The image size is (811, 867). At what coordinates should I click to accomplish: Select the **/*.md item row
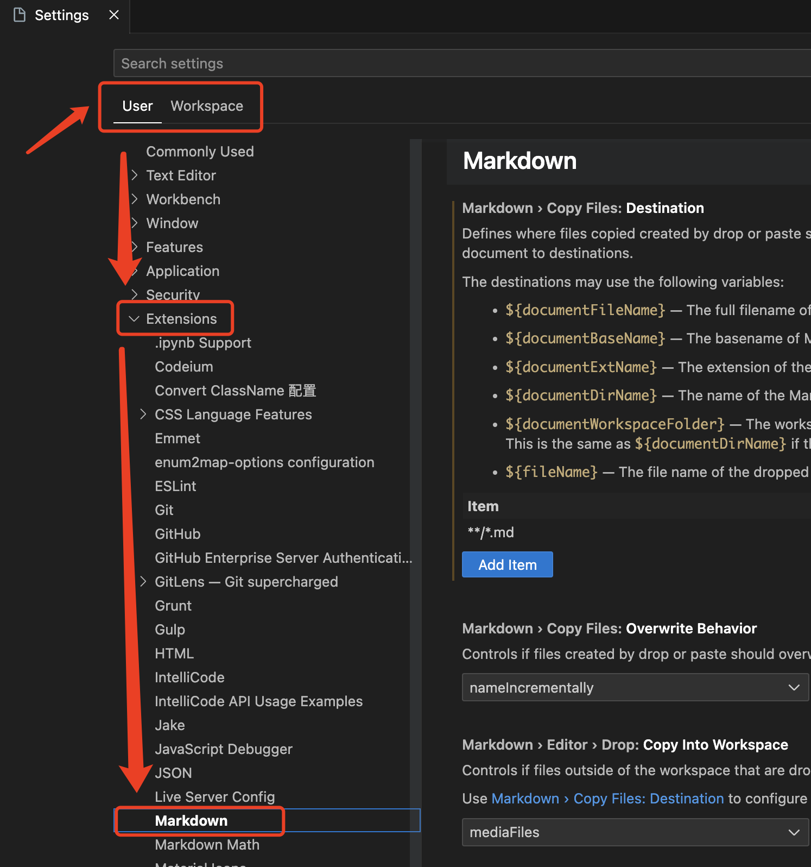(636, 532)
